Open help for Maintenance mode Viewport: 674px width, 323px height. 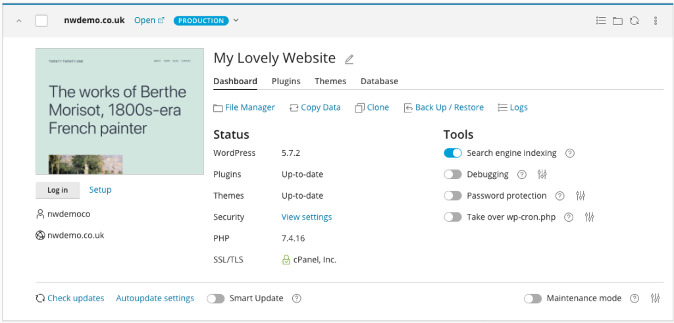pyautogui.click(x=635, y=299)
